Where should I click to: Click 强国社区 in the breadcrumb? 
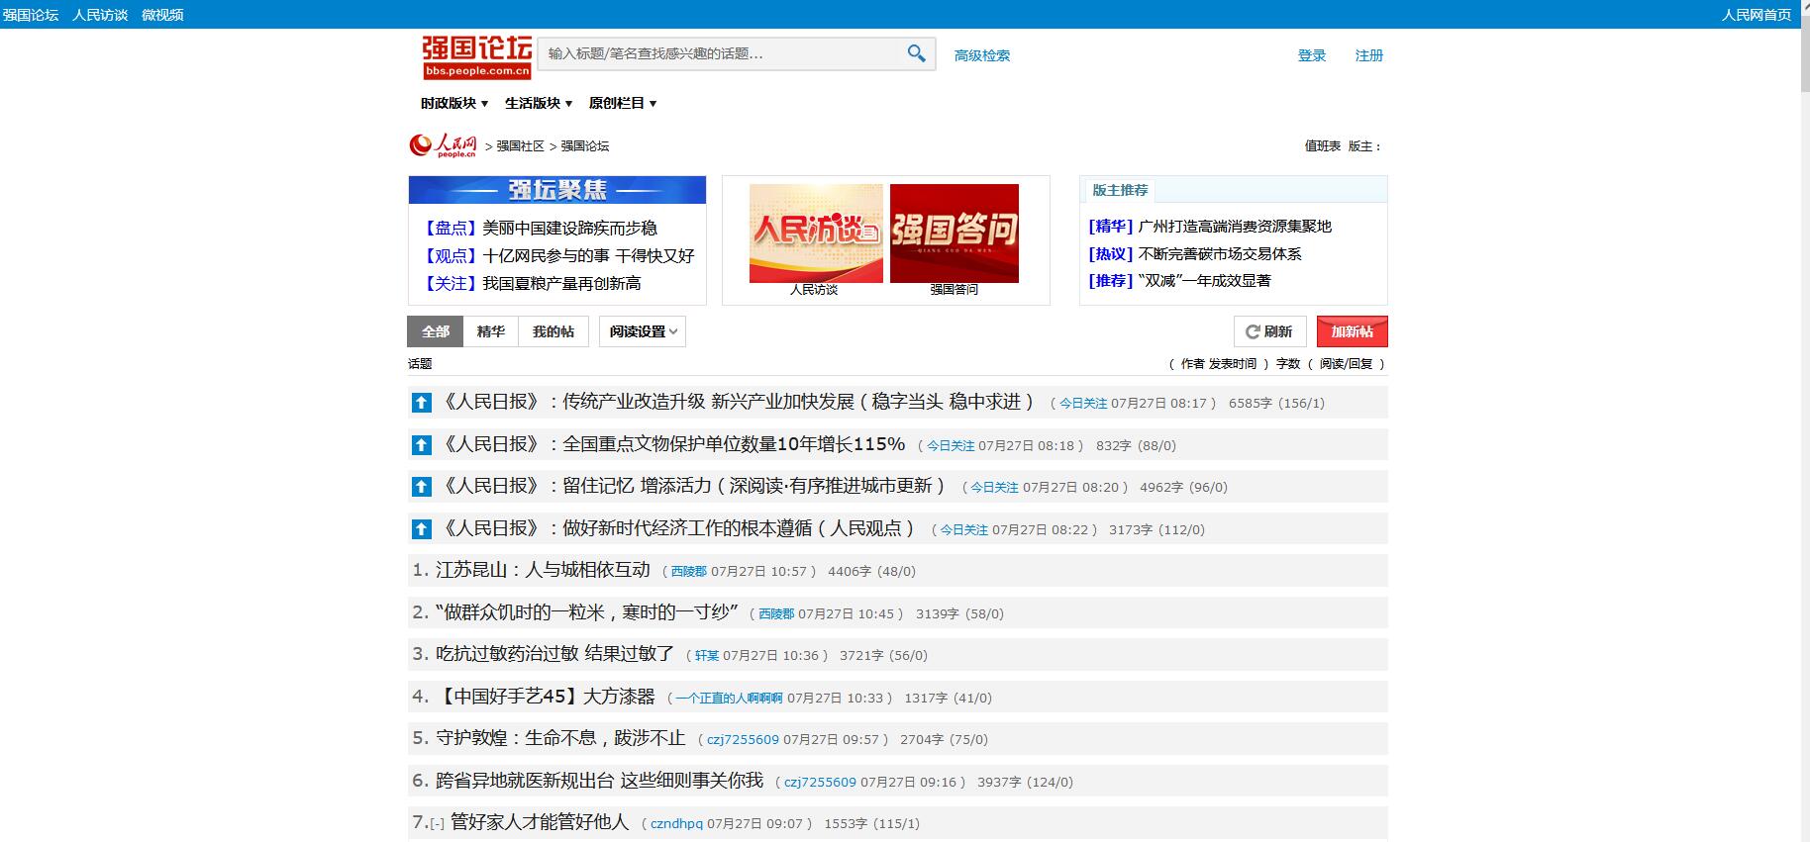point(520,145)
